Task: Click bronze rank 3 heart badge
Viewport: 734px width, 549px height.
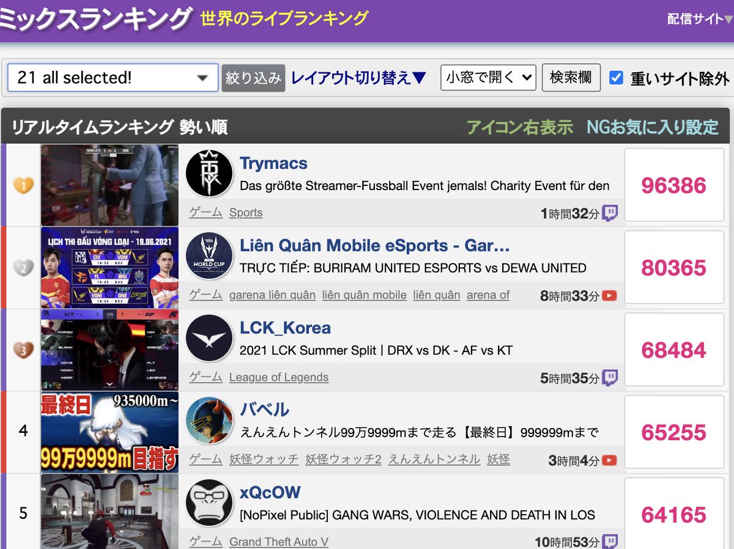Action: (23, 350)
